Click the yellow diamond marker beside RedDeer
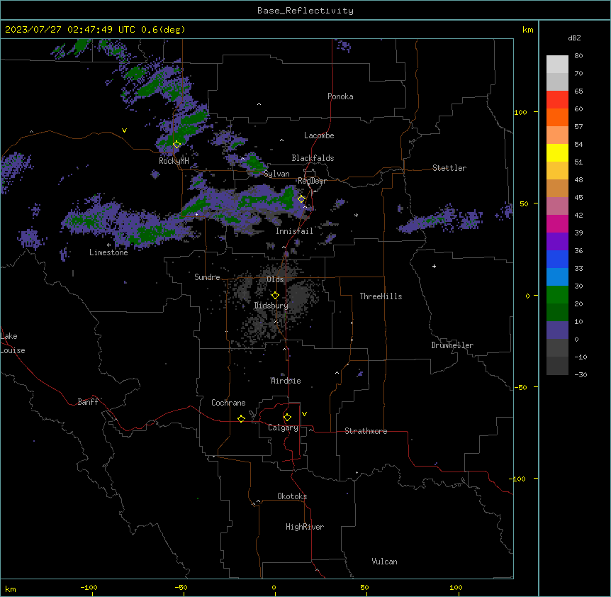Image resolution: width=611 pixels, height=597 pixels. coord(301,199)
